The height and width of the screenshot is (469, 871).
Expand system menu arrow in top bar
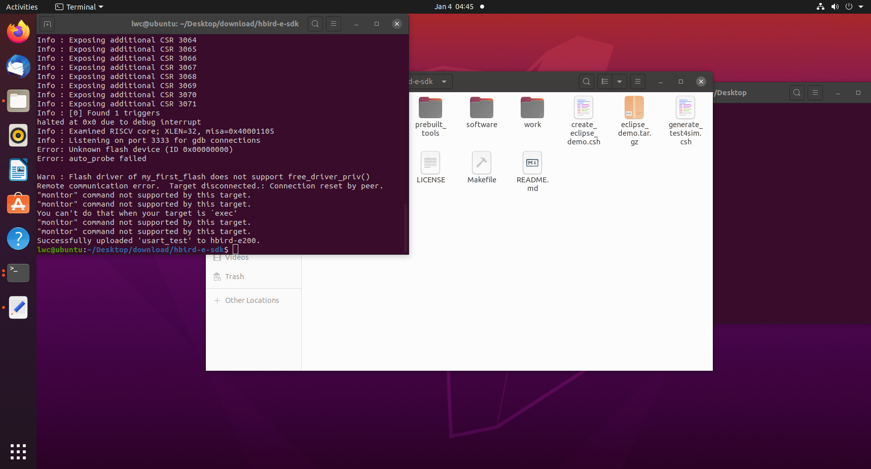point(861,7)
